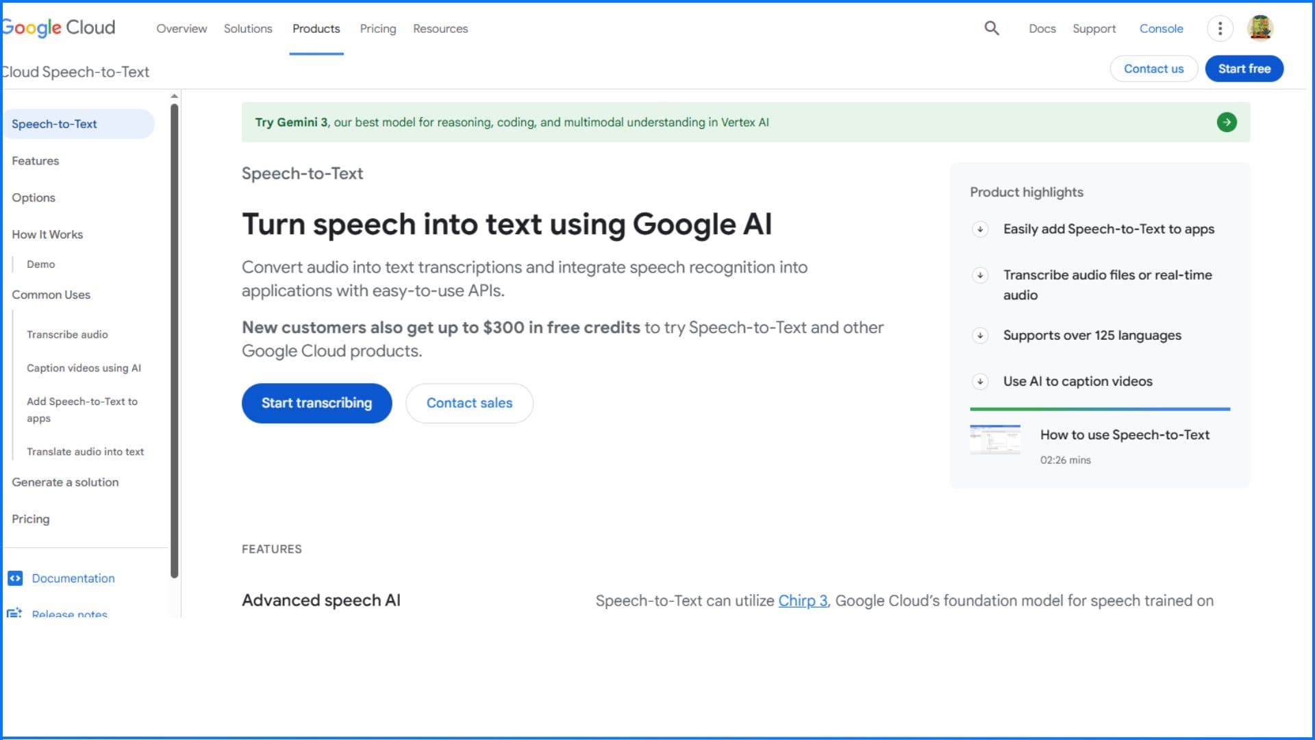Open the search magnifier icon
Screen dimensions: 1315x740
coord(991,29)
